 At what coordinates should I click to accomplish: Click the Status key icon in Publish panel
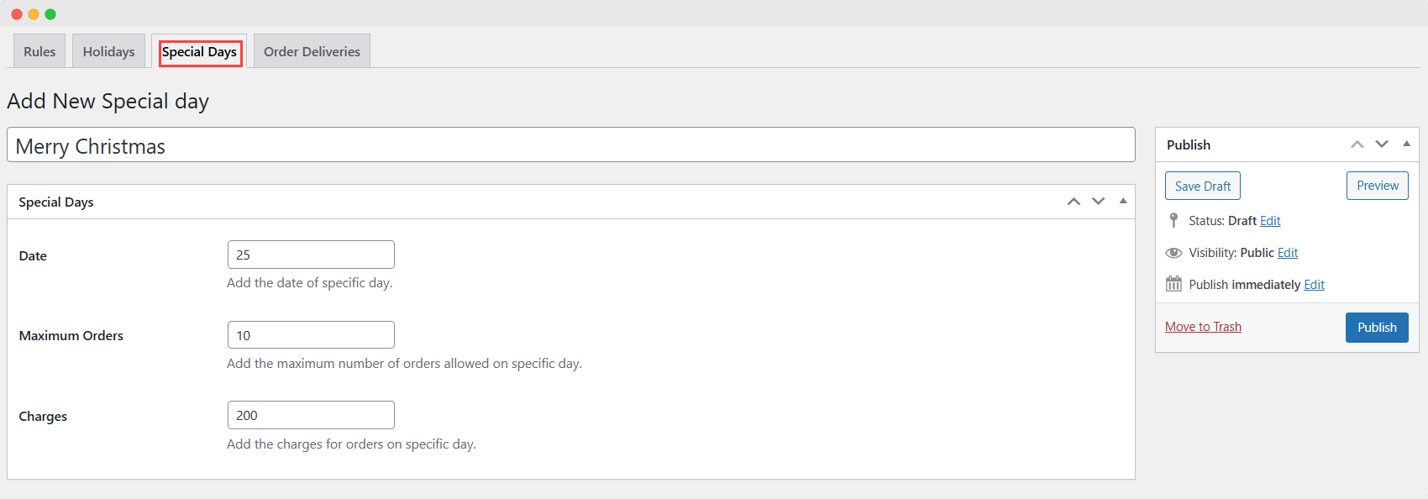(x=1173, y=220)
